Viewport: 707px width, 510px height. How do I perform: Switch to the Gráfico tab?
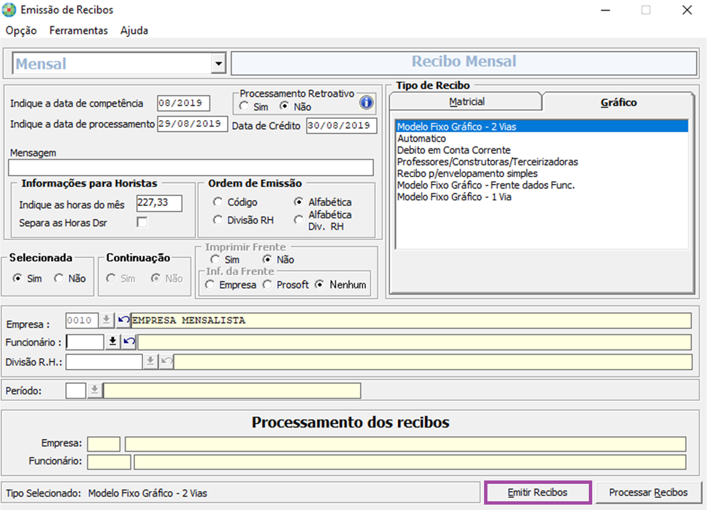point(618,102)
